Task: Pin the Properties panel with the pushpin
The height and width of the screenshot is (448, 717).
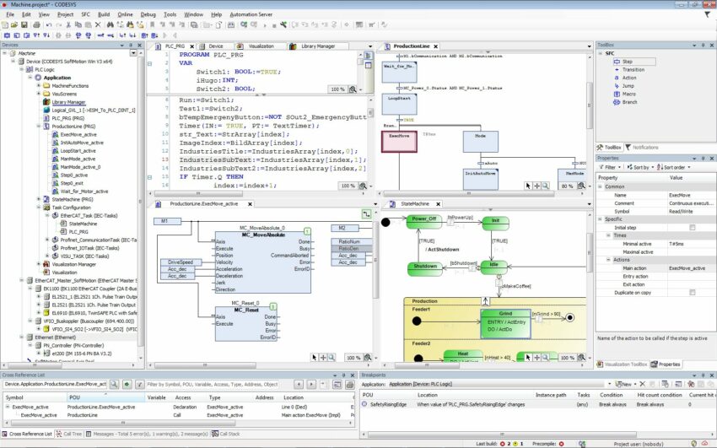Action: click(703, 158)
